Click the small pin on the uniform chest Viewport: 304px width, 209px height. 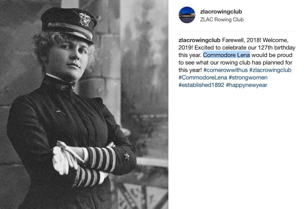pos(61,112)
